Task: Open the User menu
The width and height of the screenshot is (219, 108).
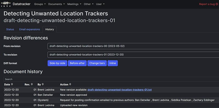Action: tap(100, 4)
